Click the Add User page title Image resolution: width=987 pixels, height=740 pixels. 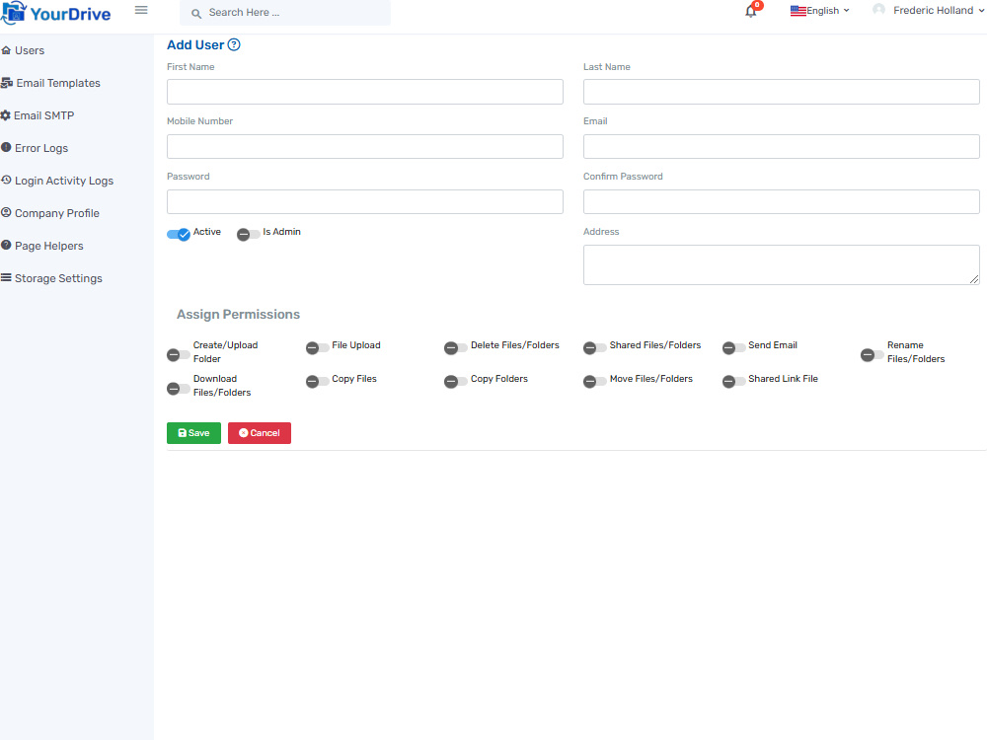[x=195, y=45]
